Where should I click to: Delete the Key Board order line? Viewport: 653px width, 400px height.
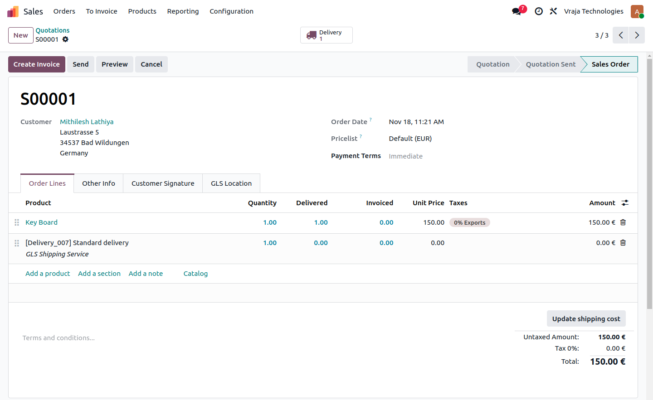(x=623, y=222)
